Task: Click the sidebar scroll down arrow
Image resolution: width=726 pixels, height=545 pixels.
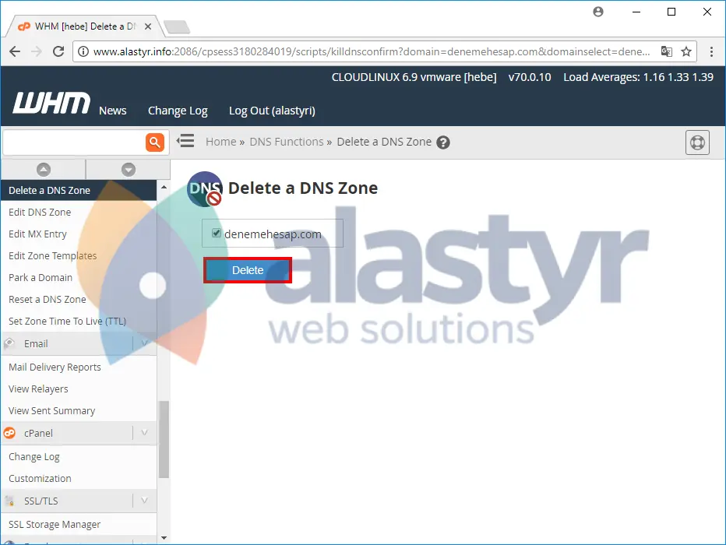Action: point(164,538)
